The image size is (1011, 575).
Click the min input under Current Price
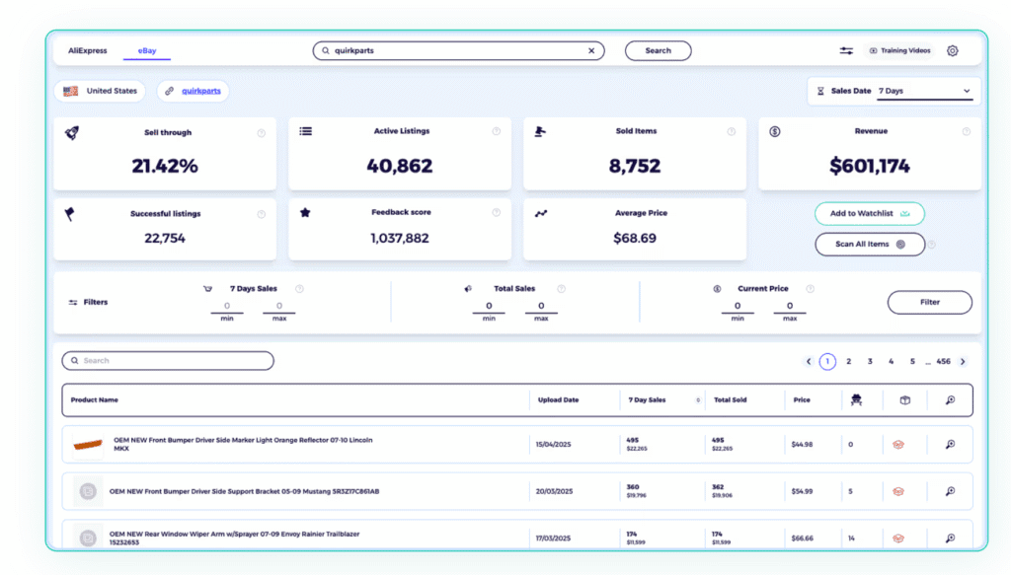tap(737, 307)
